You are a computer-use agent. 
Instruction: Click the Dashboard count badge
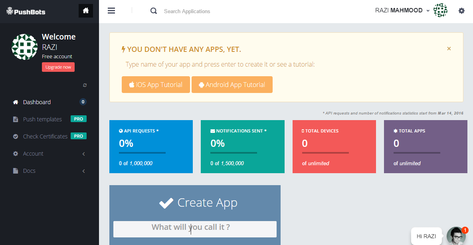click(83, 102)
